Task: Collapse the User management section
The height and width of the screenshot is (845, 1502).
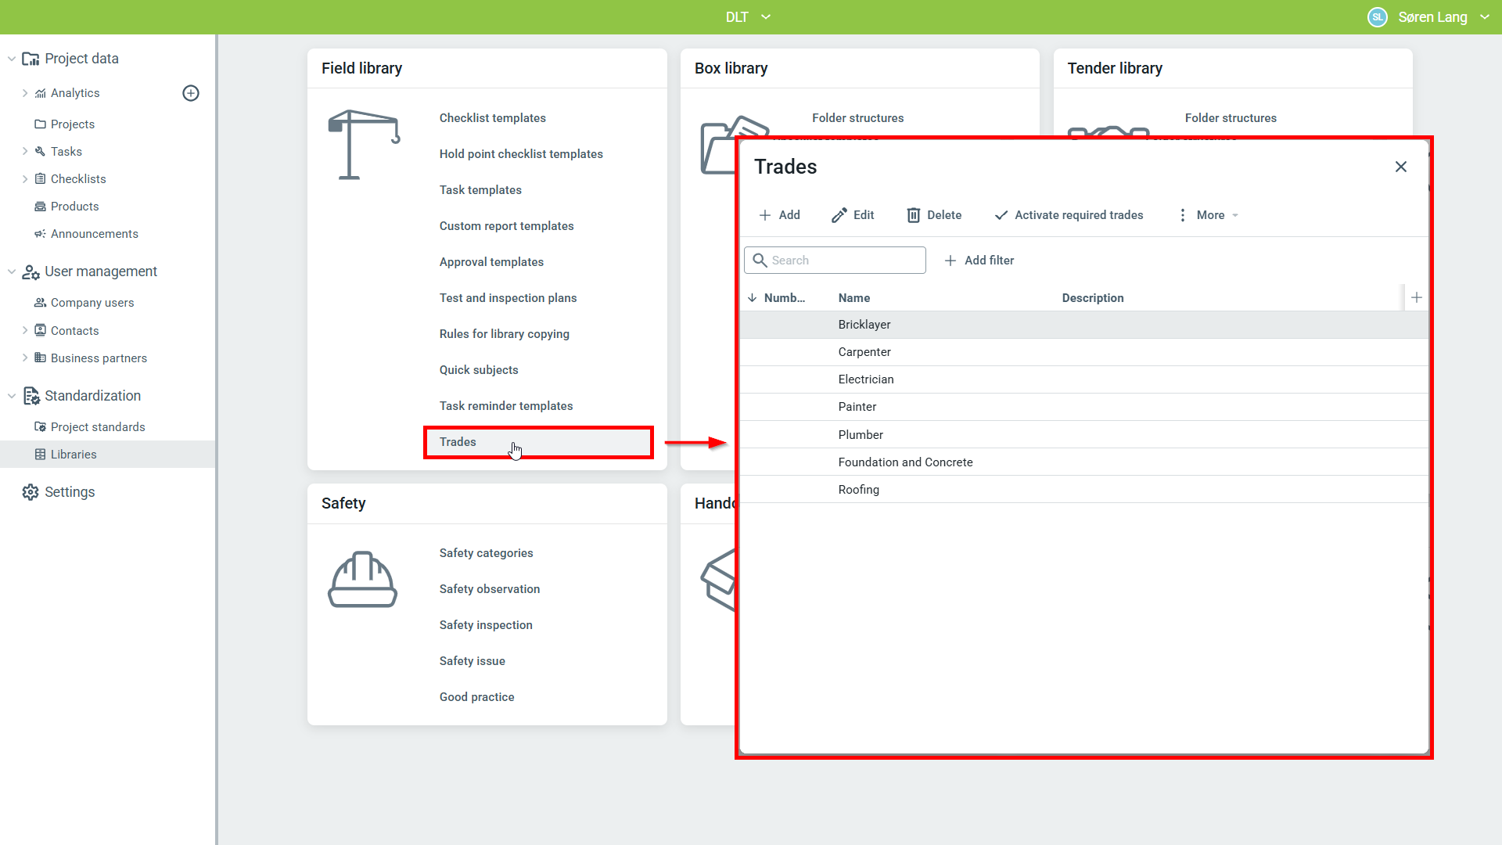Action: click(x=12, y=271)
